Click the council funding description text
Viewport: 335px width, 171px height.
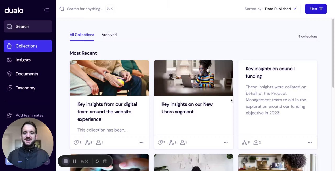coord(276,100)
